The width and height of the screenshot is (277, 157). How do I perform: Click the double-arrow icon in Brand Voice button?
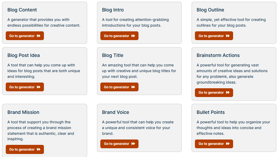[x=133, y=144]
